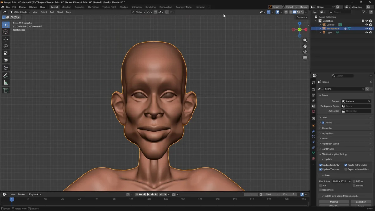
Task: Switch to solid viewport shading
Action: pyautogui.click(x=295, y=12)
